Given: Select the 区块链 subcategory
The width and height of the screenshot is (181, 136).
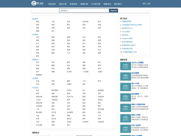Looking at the screenshot, I should coord(69,72).
